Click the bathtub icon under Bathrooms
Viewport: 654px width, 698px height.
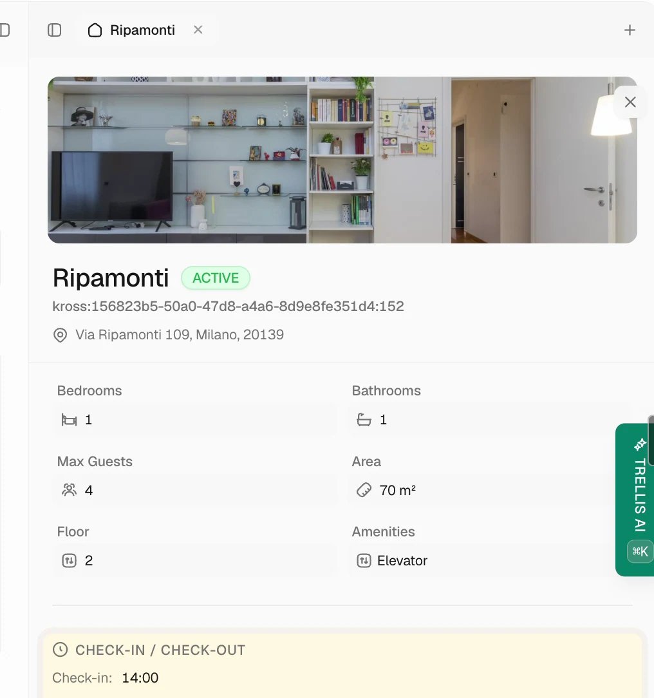point(364,420)
